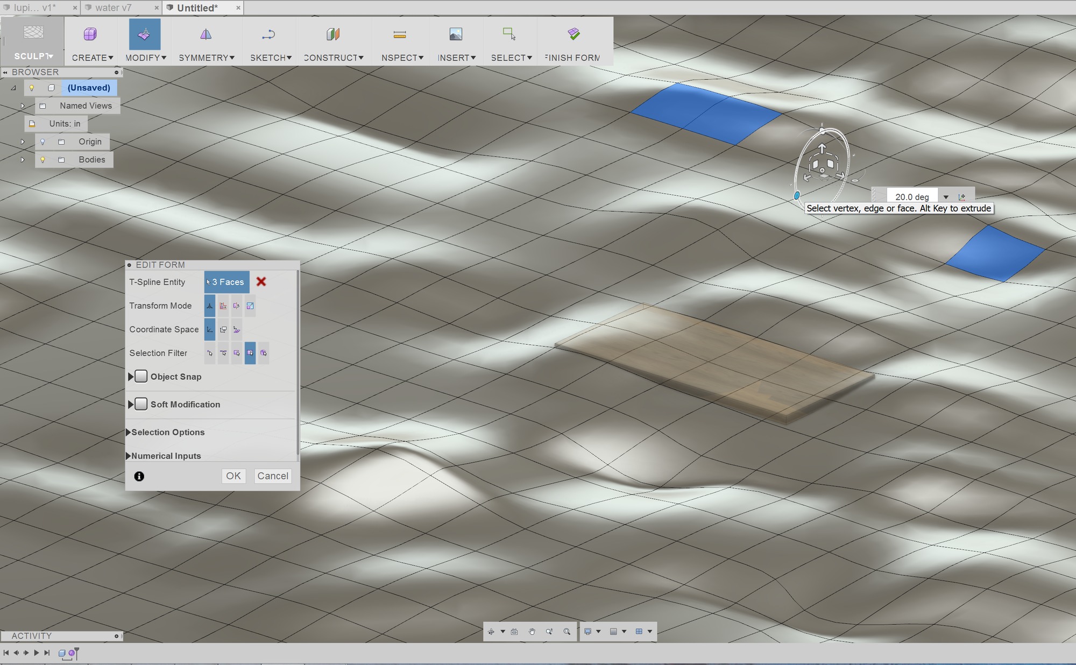Open the MODIFY menu
The image size is (1076, 665).
tap(145, 58)
